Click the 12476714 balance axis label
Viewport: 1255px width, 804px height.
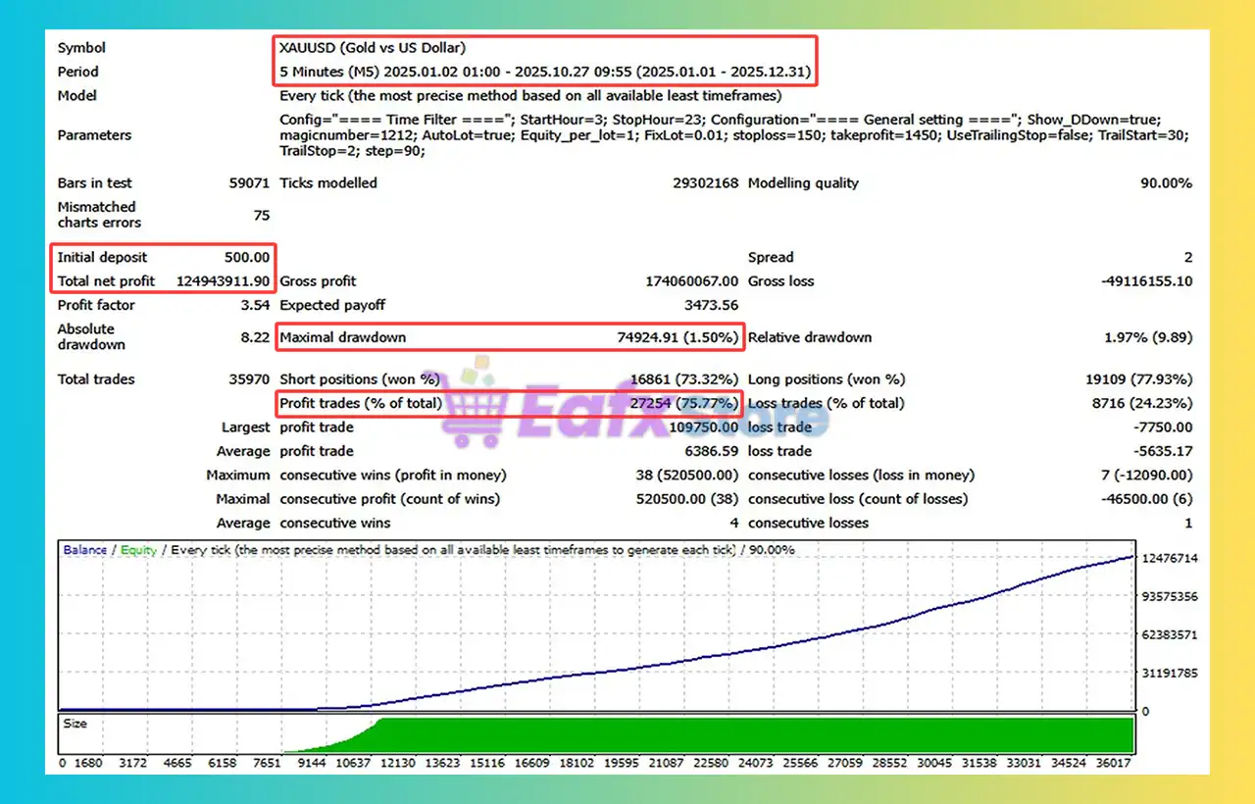pos(1169,558)
